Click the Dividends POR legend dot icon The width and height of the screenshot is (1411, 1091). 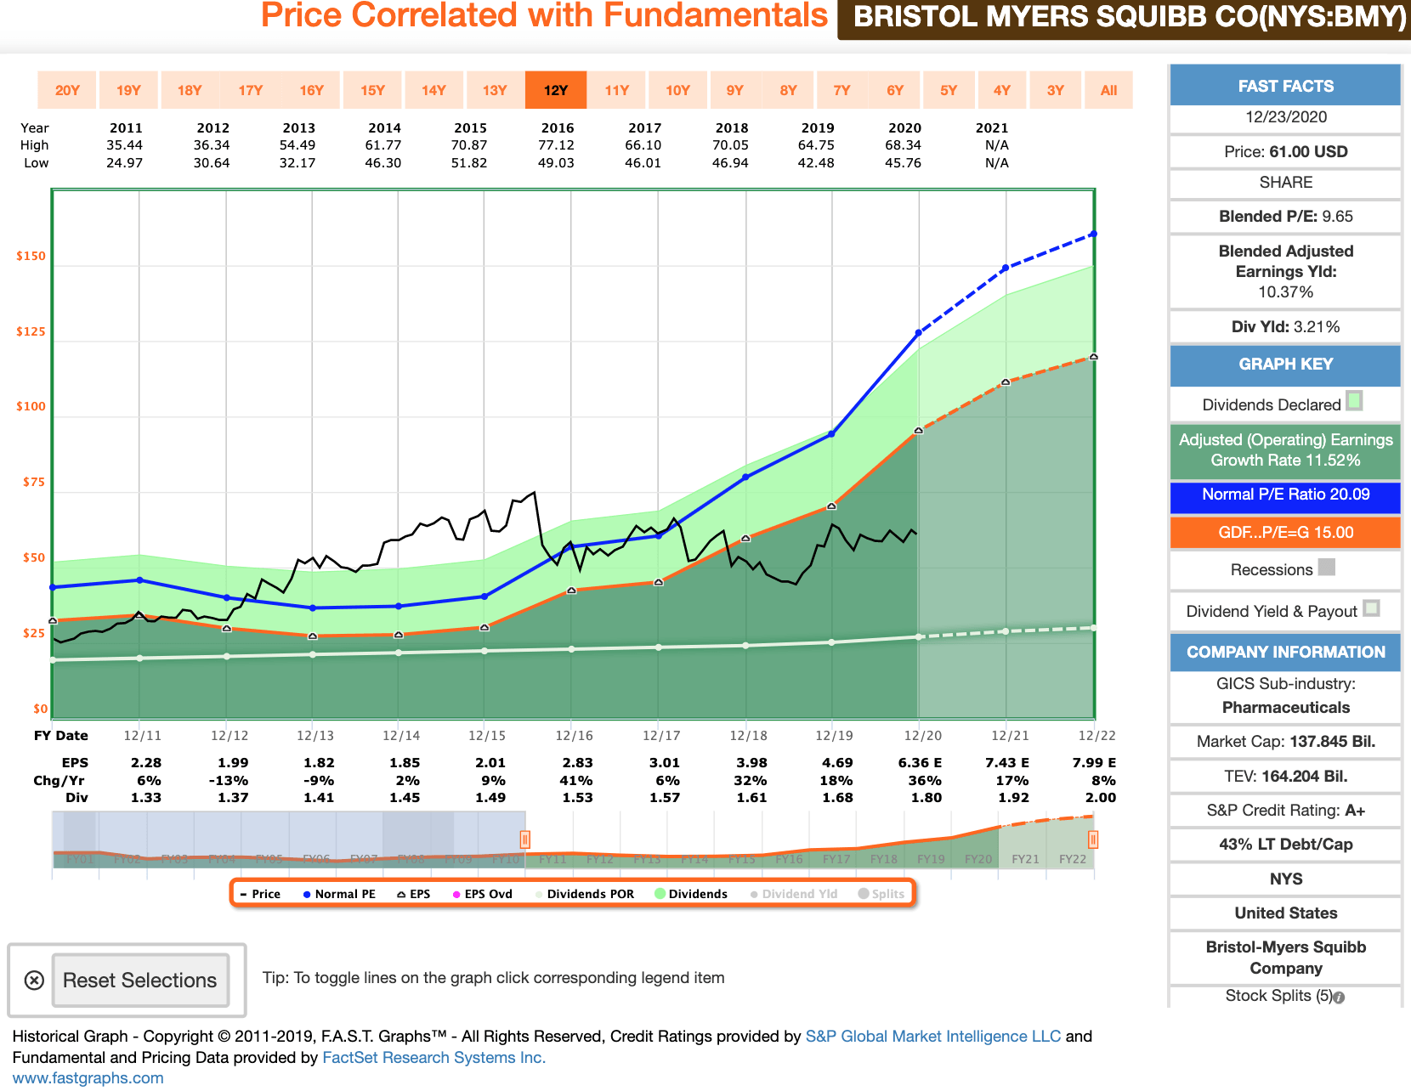538,893
